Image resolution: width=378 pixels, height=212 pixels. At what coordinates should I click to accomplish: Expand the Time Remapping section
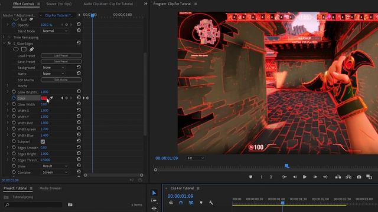pyautogui.click(x=4, y=37)
